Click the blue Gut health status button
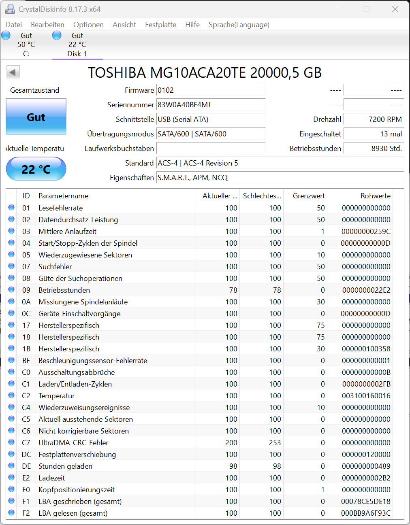 pyautogui.click(x=36, y=117)
